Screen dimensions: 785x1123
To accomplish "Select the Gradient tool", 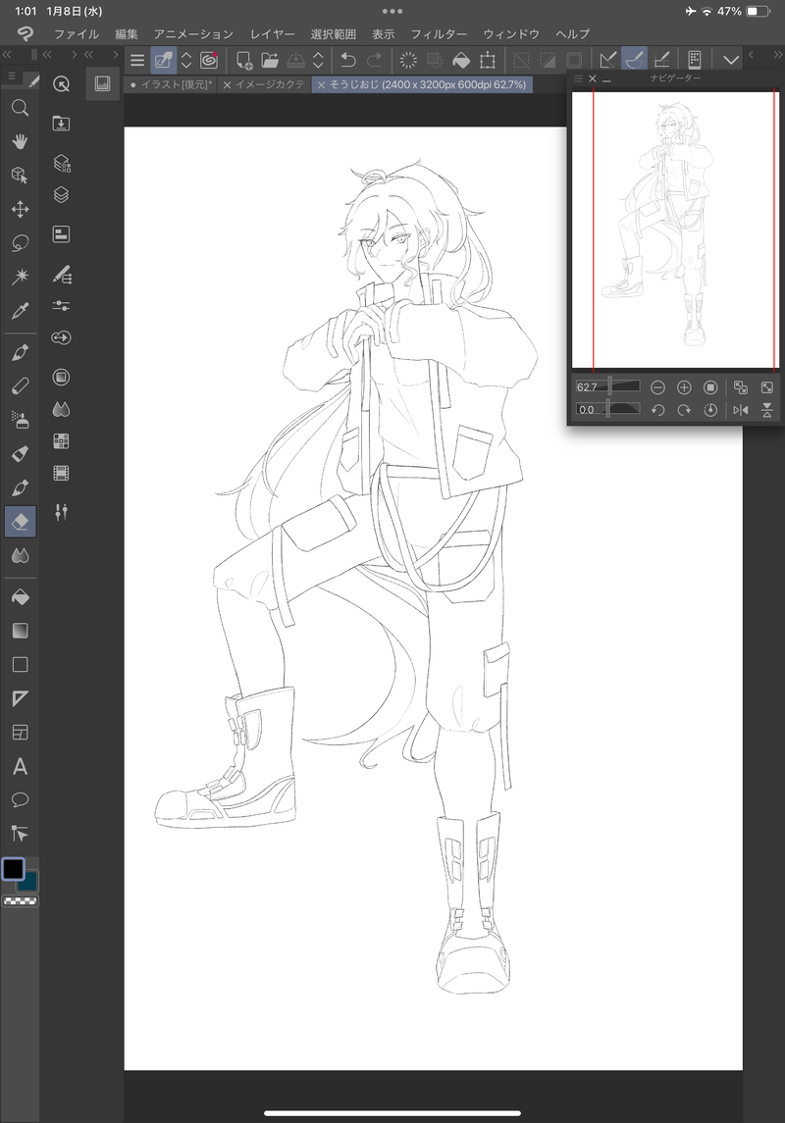I will (x=20, y=631).
